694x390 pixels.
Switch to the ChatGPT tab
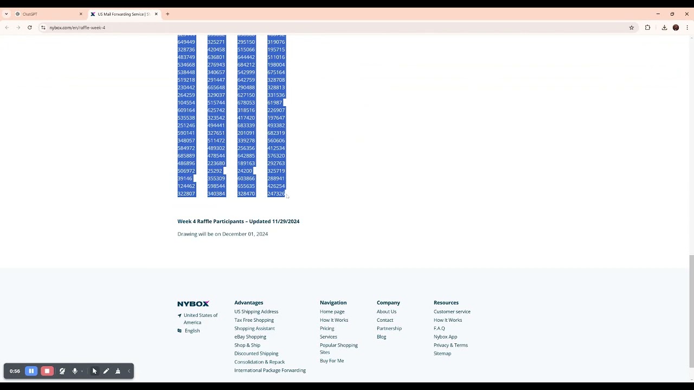pyautogui.click(x=49, y=14)
